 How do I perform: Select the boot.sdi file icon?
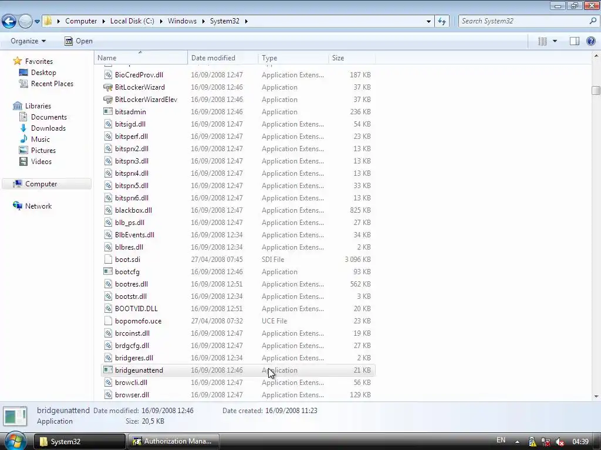coord(108,260)
